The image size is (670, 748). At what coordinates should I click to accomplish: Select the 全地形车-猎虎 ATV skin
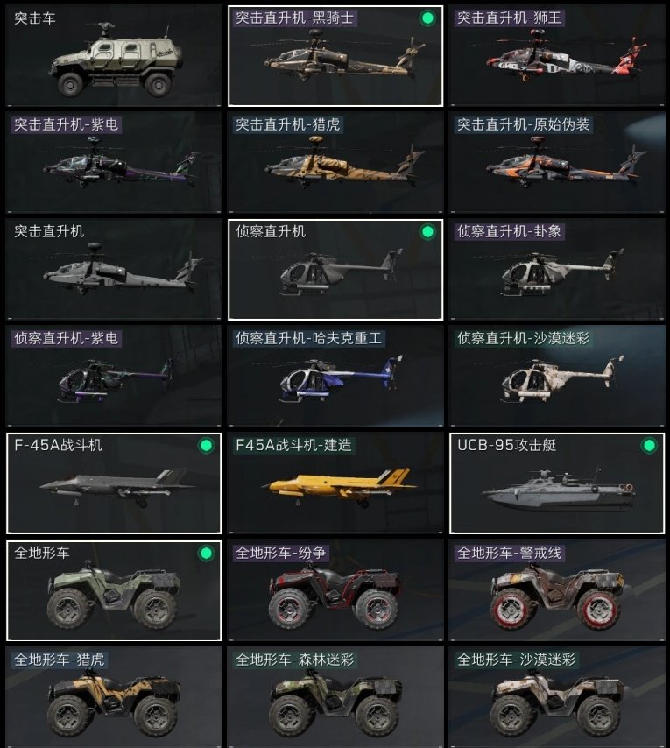(x=114, y=696)
